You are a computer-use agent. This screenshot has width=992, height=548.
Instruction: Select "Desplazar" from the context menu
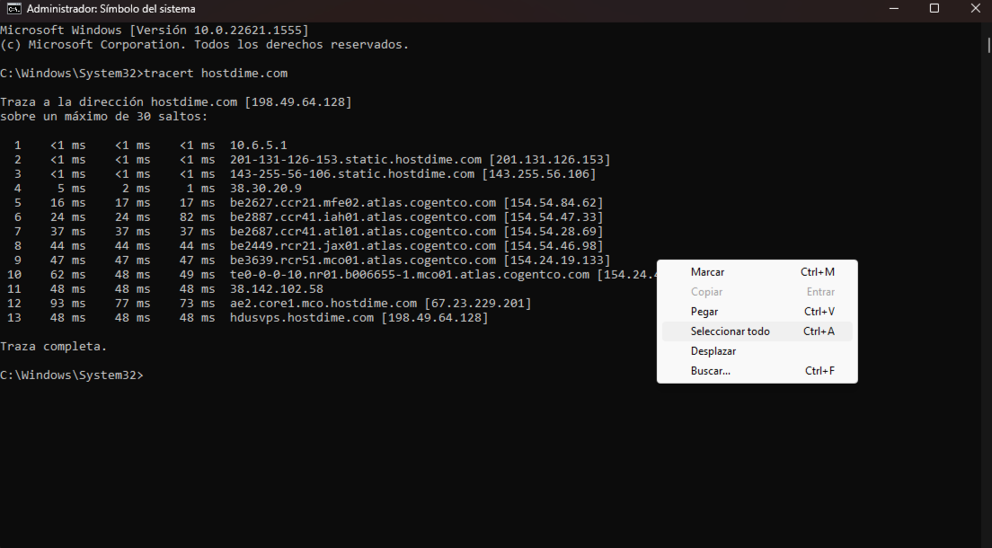[x=713, y=350]
